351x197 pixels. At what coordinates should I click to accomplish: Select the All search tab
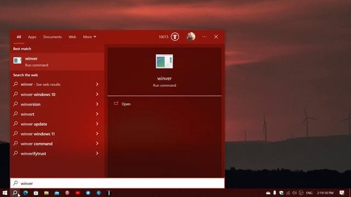coord(19,37)
